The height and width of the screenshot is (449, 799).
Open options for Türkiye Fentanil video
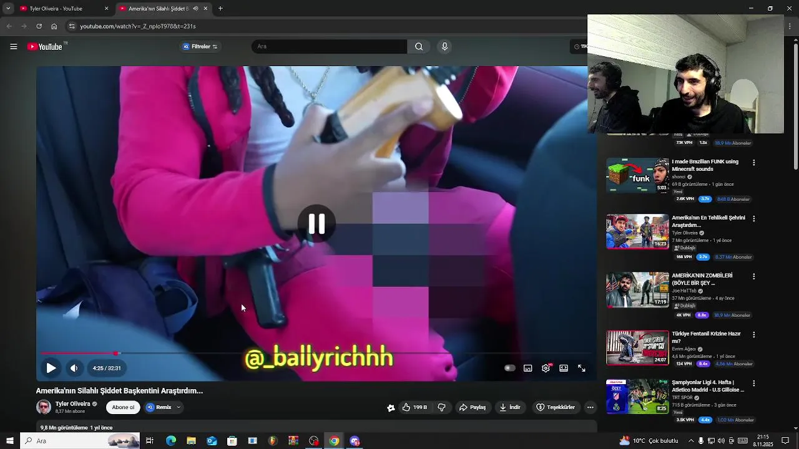pos(754,335)
